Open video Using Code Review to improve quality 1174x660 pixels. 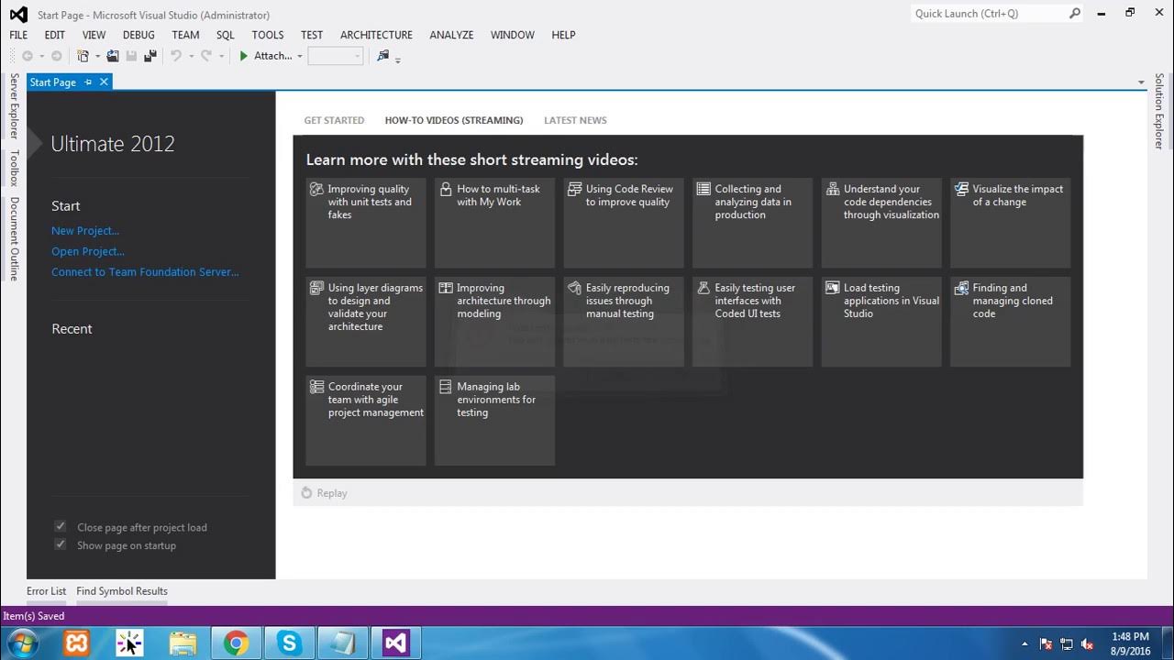point(624,223)
